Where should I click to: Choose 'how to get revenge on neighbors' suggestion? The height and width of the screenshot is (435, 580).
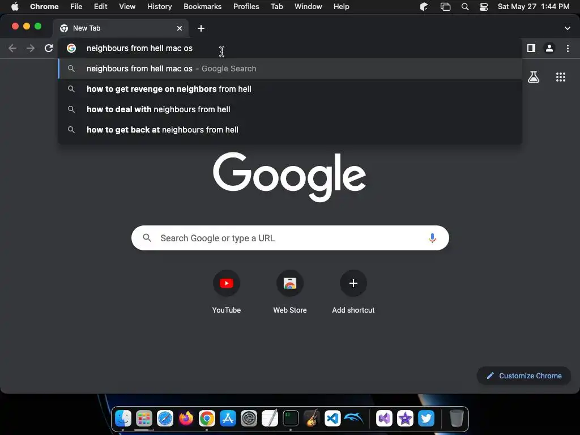(290, 89)
